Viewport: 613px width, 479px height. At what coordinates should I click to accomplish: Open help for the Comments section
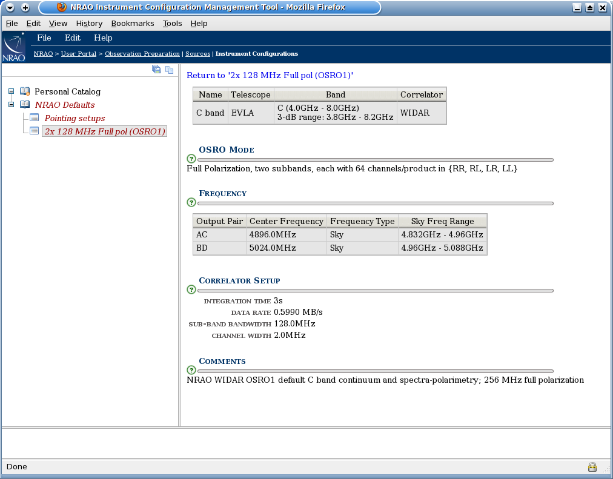(x=190, y=371)
